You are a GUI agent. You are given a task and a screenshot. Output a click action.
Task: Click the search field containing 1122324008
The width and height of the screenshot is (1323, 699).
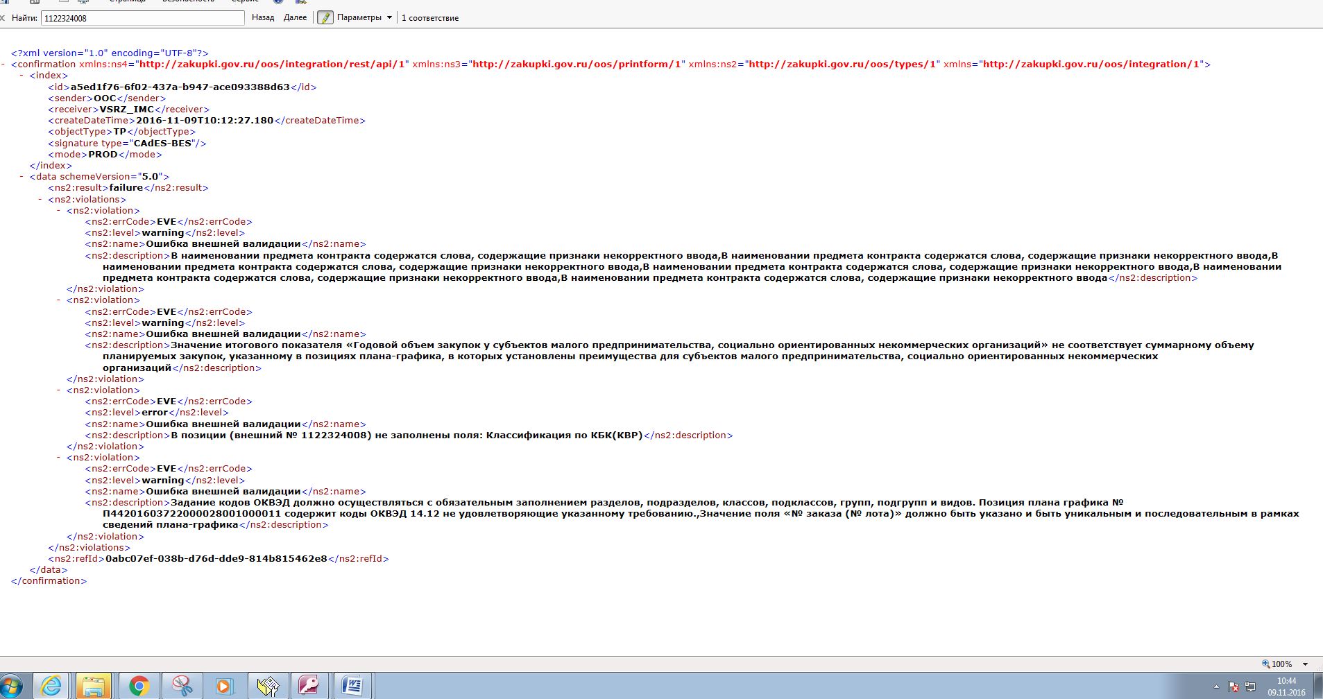[x=143, y=18]
